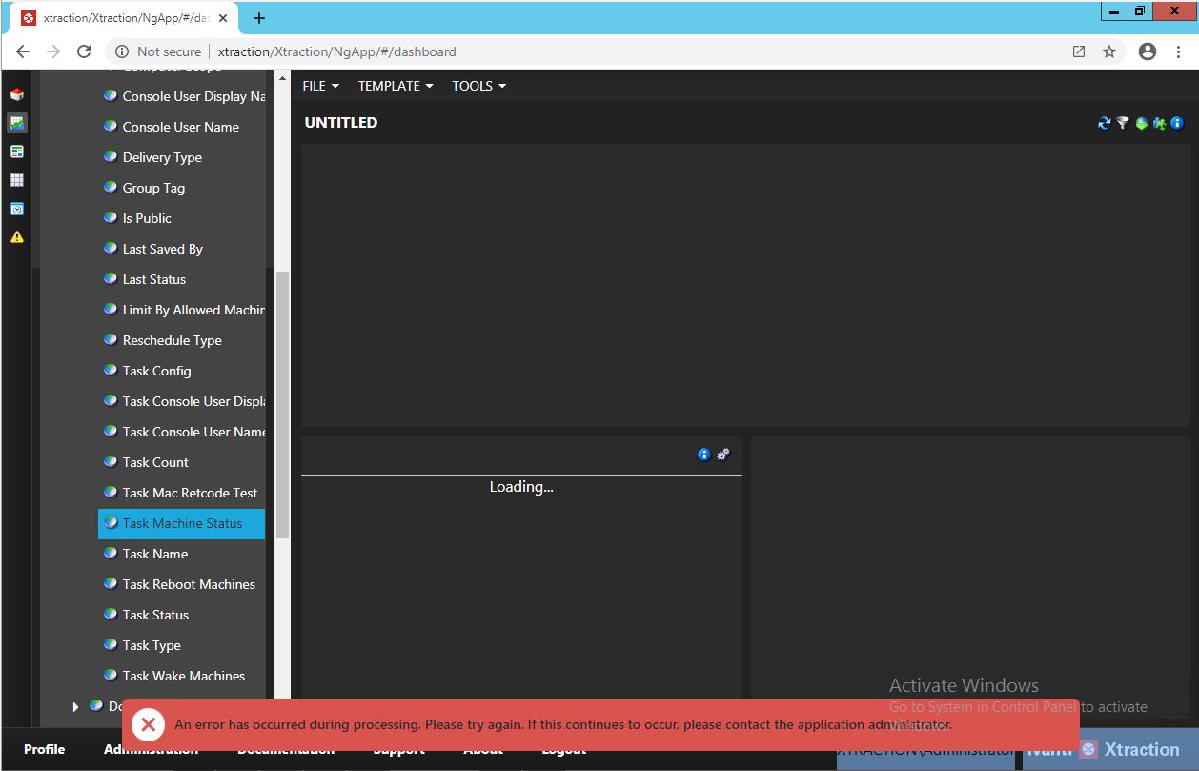Open the dashboard chart icon in sidebar
Image resolution: width=1199 pixels, height=771 pixels.
tap(16, 123)
